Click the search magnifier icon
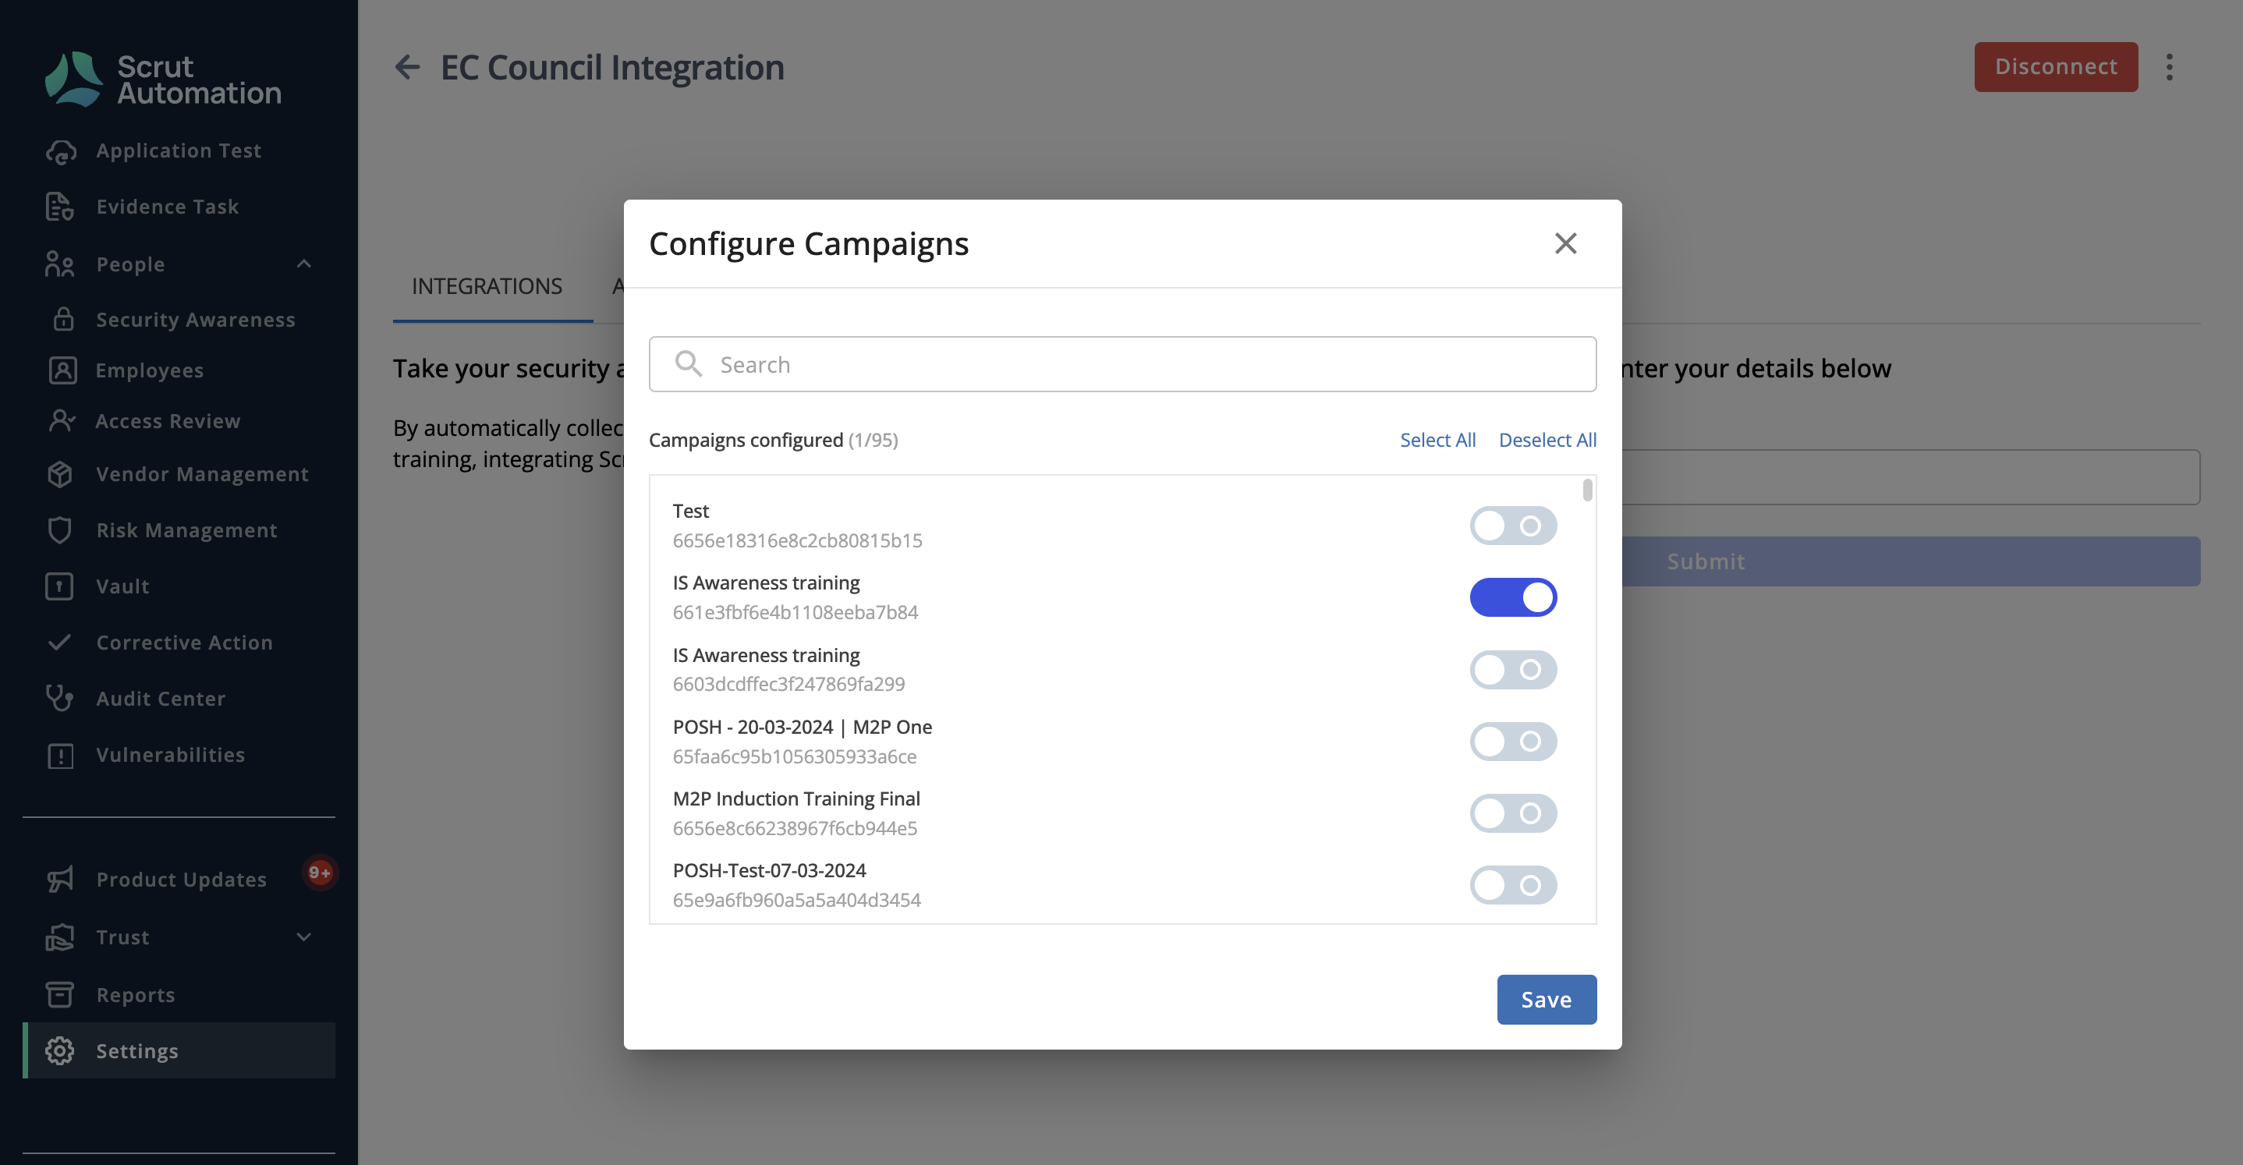Image resolution: width=2243 pixels, height=1165 pixels. coord(688,364)
